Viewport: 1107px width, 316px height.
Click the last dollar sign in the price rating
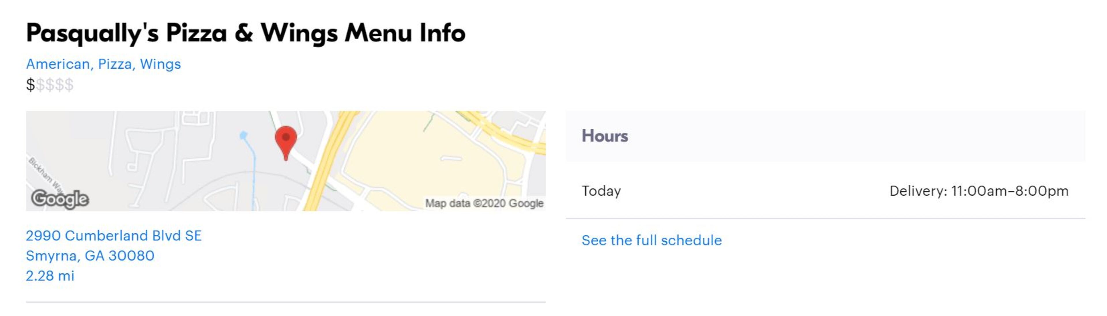(x=69, y=85)
